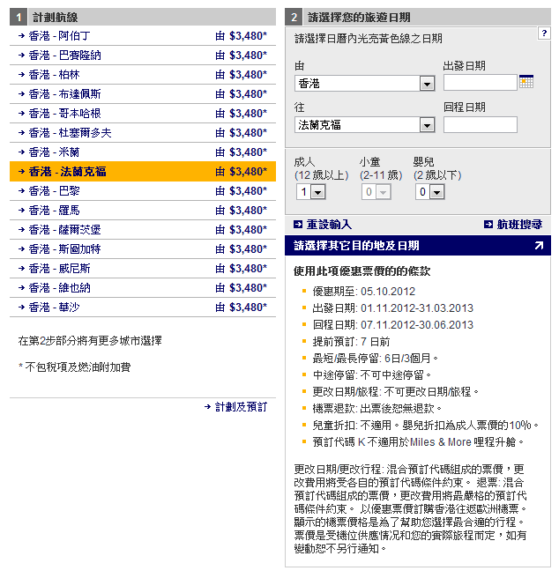Open the 往 destination dropdown showing 法蘭克福
Image resolution: width=559 pixels, height=578 pixels.
click(x=427, y=125)
